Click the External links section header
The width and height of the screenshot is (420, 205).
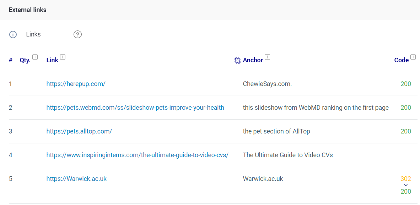(28, 10)
